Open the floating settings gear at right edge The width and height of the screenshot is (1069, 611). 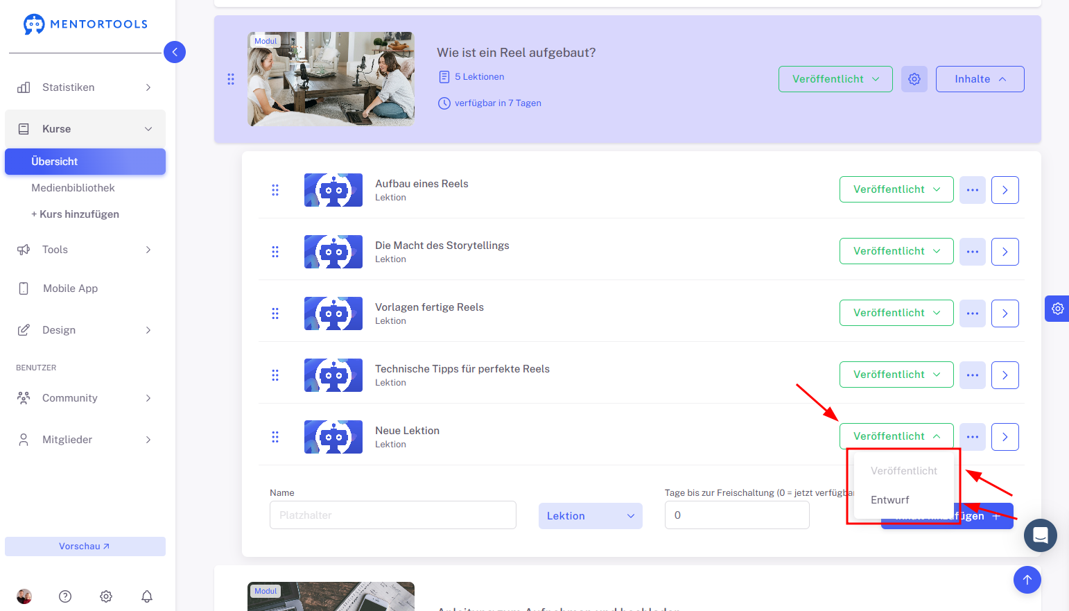pos(1057,309)
